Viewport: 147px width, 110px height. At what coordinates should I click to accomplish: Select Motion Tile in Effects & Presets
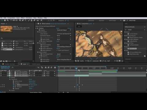[133, 49]
